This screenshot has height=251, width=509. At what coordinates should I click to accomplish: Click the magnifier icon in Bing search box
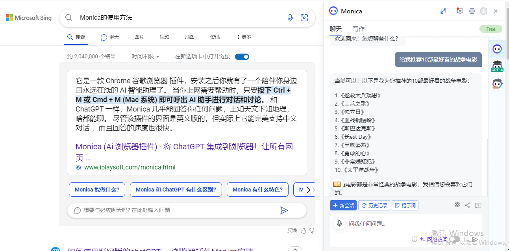point(69,18)
